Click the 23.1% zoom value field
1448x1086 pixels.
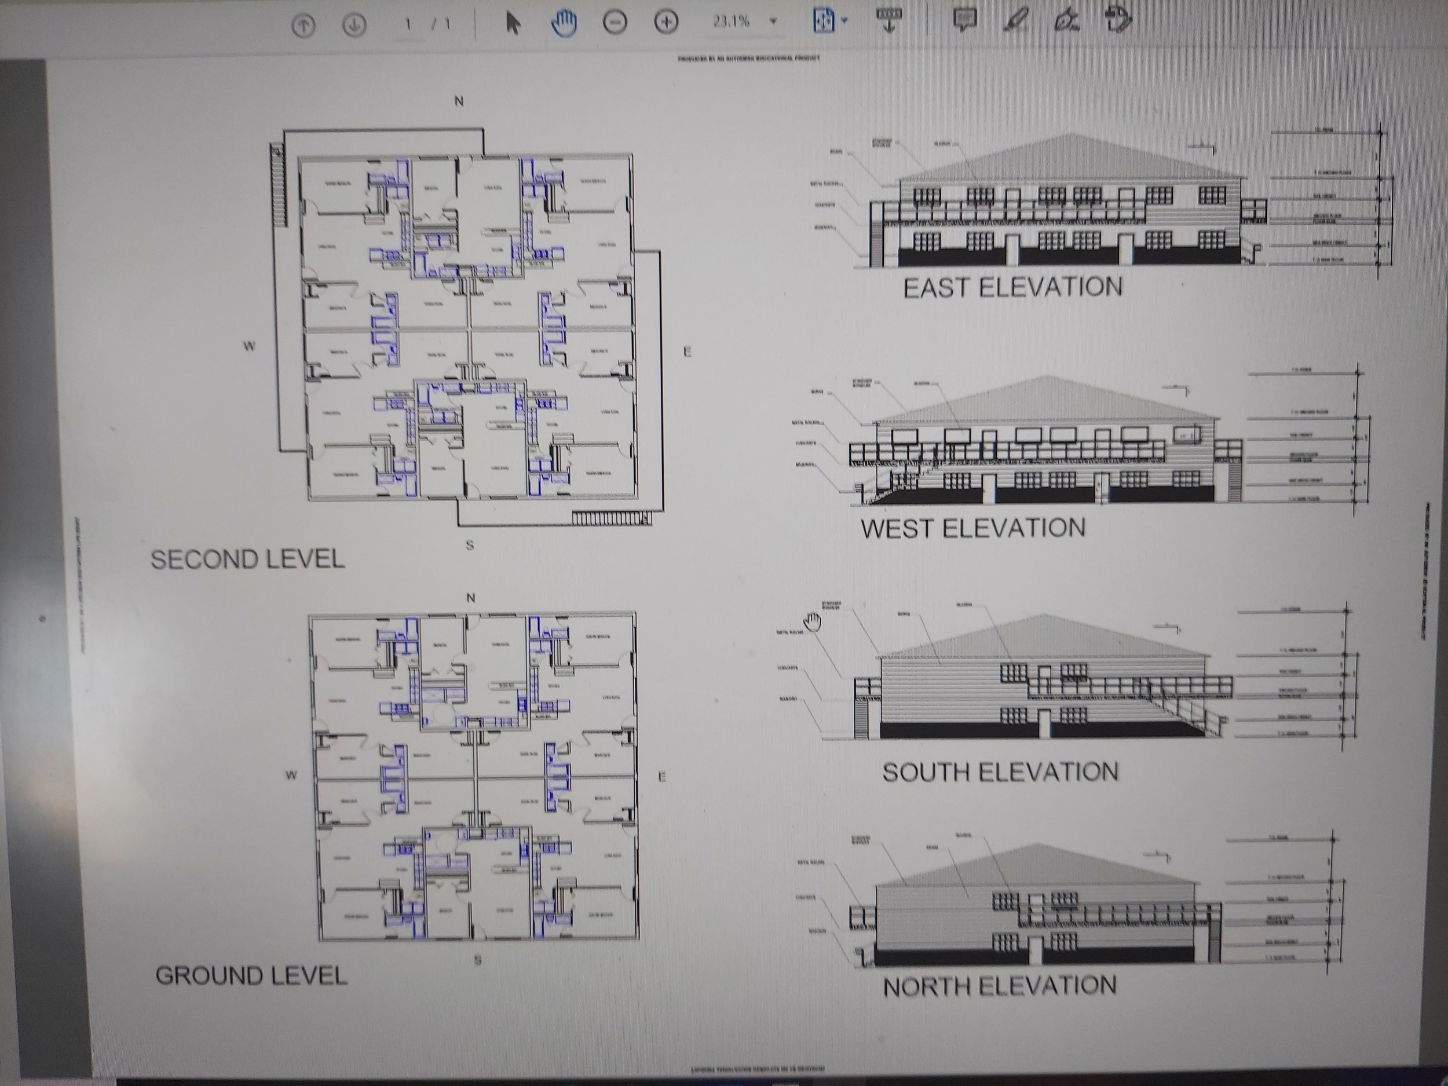coord(731,21)
